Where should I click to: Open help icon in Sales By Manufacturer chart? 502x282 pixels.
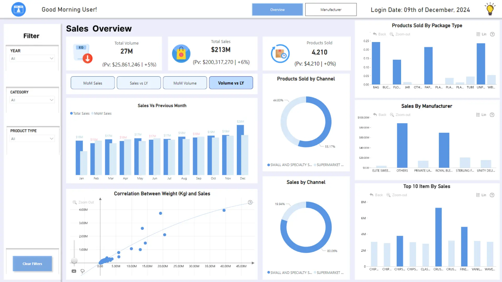pos(492,115)
